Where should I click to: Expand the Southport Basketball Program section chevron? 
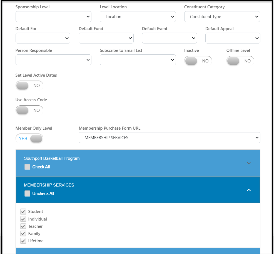tap(249, 163)
